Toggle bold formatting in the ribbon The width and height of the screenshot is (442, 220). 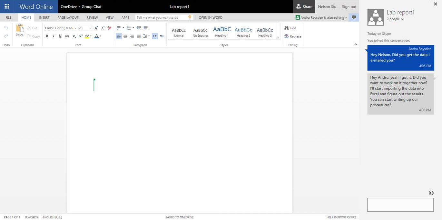tap(47, 36)
